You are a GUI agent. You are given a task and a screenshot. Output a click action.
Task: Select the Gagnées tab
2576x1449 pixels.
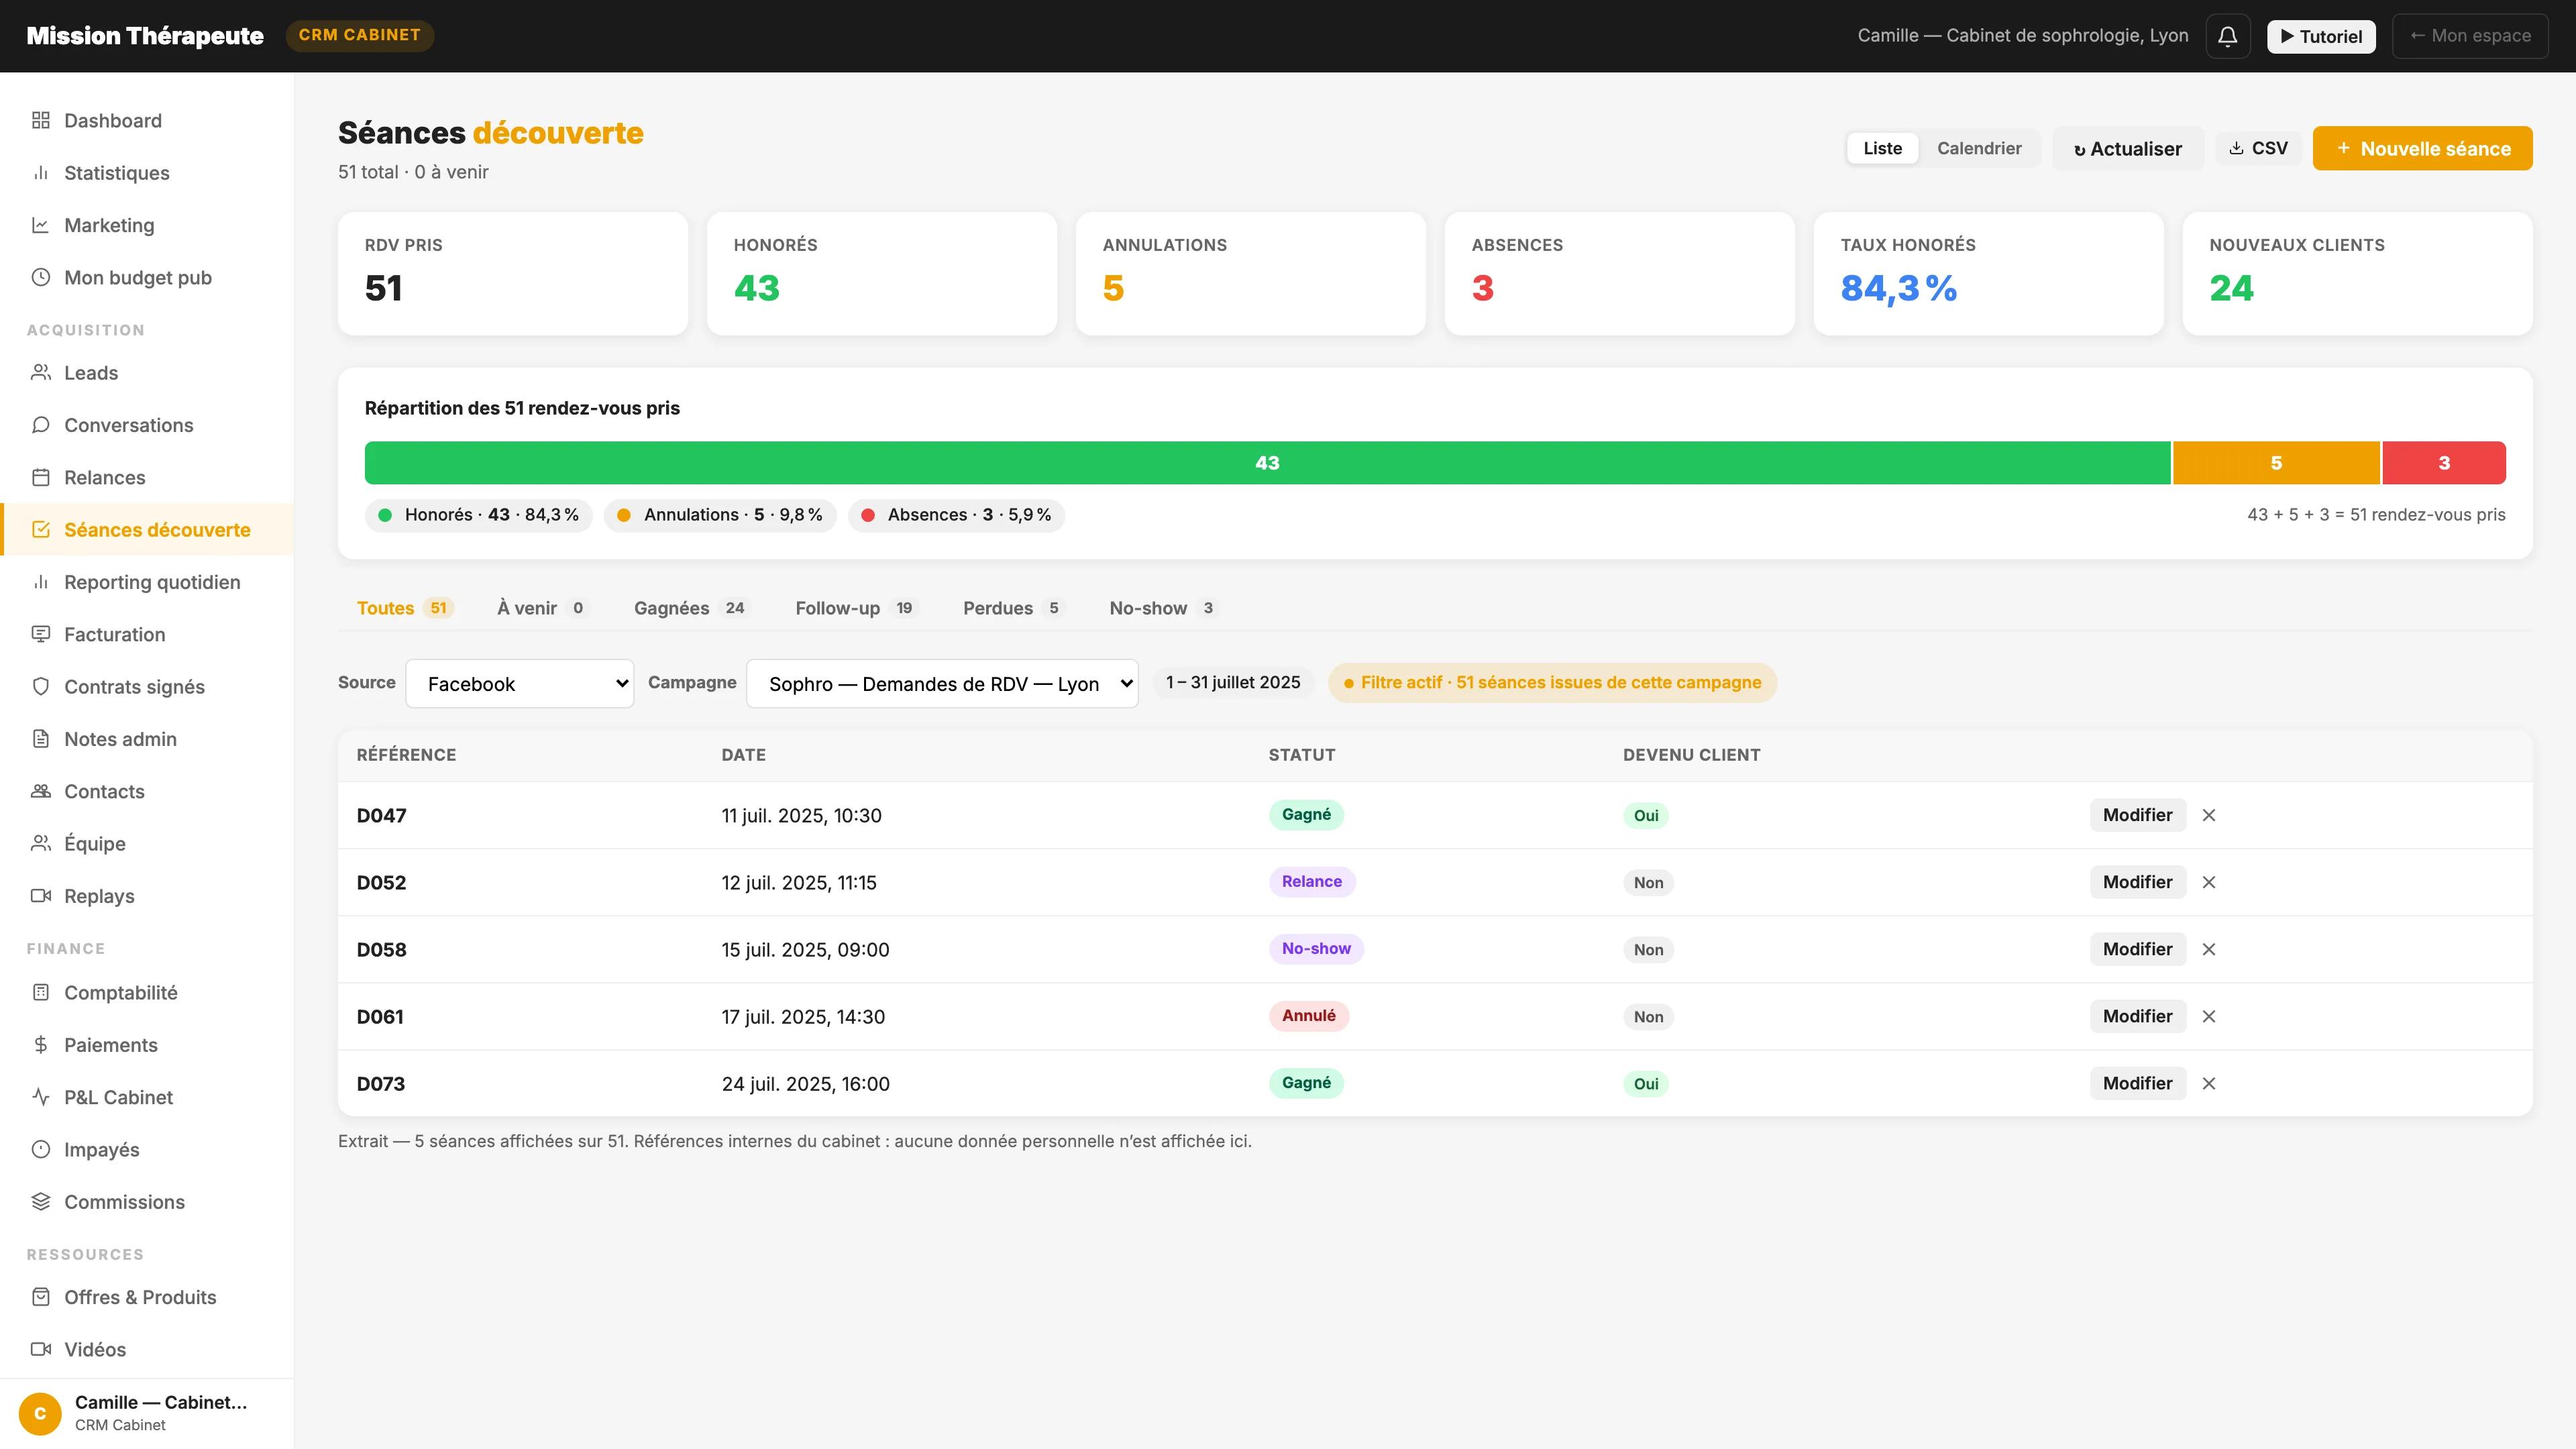click(x=691, y=608)
